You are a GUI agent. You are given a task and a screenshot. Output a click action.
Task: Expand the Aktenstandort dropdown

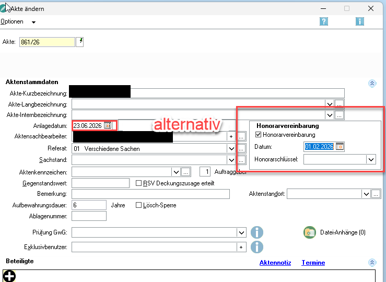pos(366,194)
